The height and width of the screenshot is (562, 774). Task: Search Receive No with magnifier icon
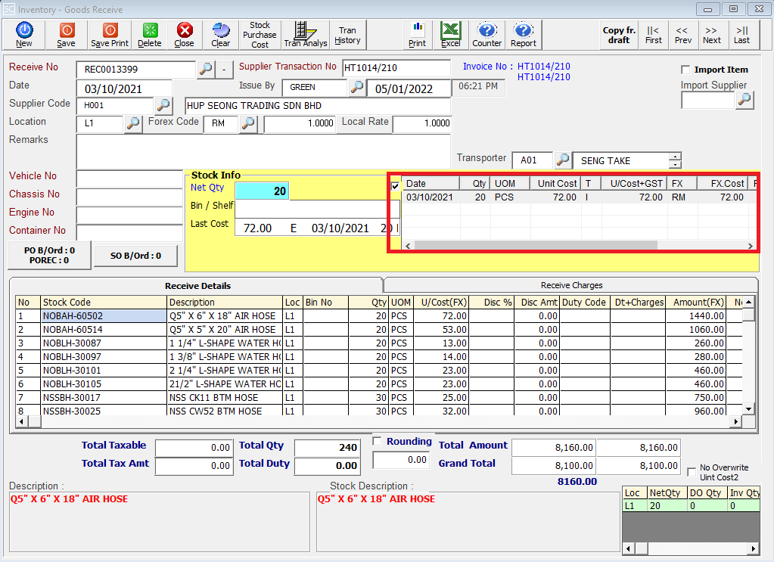(x=206, y=69)
